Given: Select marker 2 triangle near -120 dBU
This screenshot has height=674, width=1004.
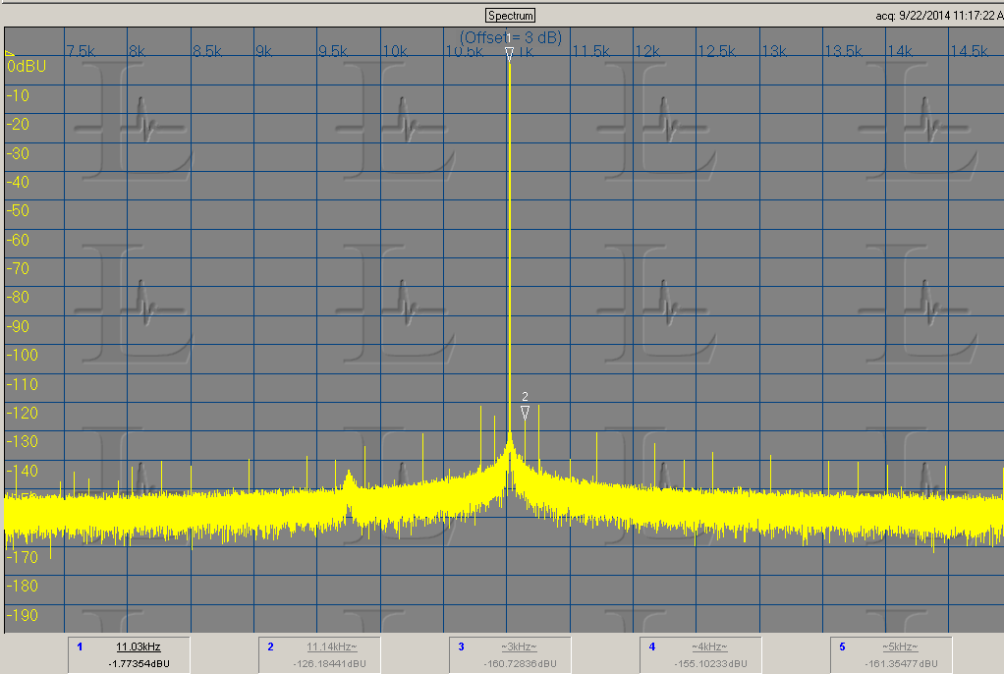Looking at the screenshot, I should point(525,413).
